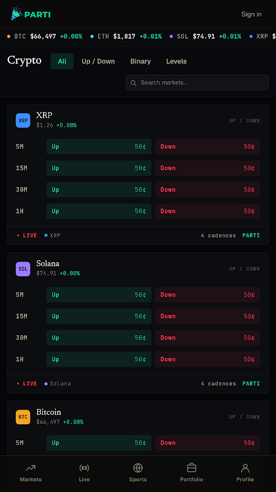Choose Down for Bitcoin 5M market
Viewport: 276px width, 492px height.
(x=207, y=443)
